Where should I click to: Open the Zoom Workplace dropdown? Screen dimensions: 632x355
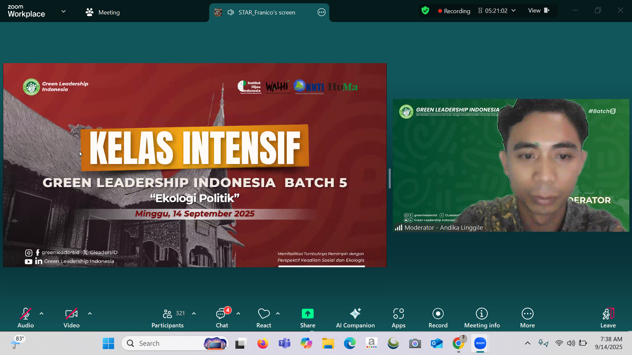pos(63,11)
